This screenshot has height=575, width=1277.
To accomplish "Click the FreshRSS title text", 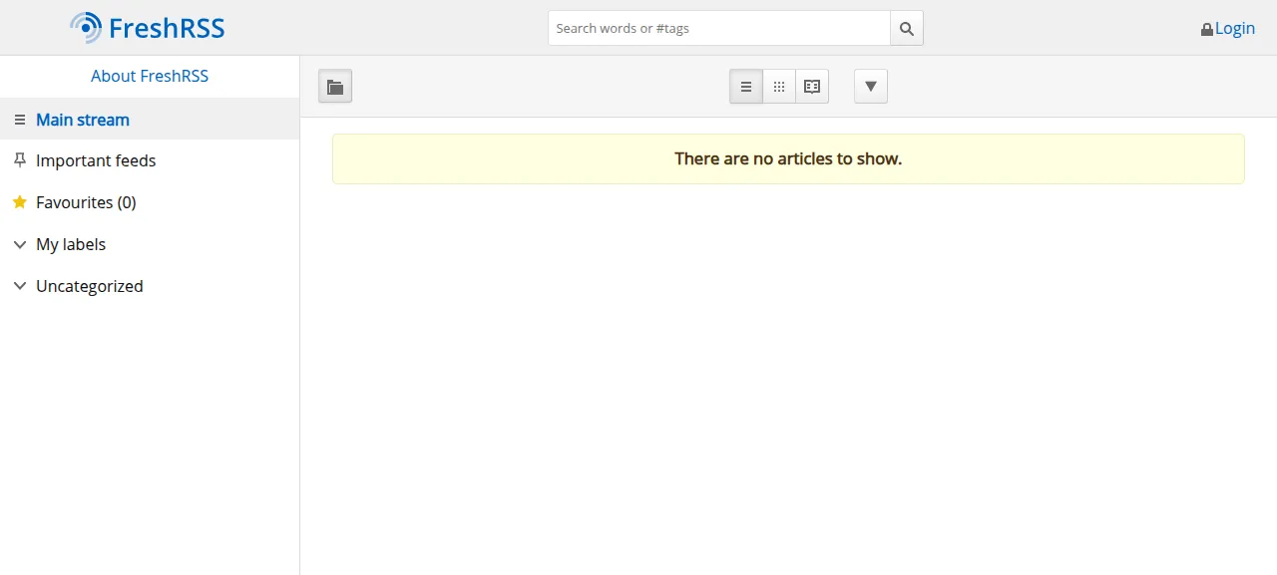I will point(167,28).
